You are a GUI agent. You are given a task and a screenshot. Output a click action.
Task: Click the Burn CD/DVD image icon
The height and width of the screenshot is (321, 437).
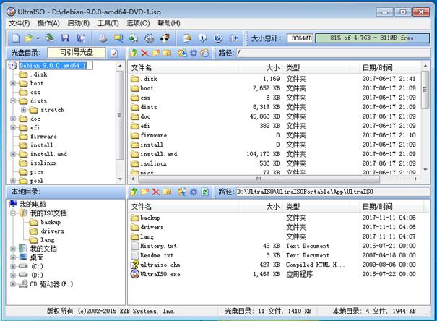[165, 38]
